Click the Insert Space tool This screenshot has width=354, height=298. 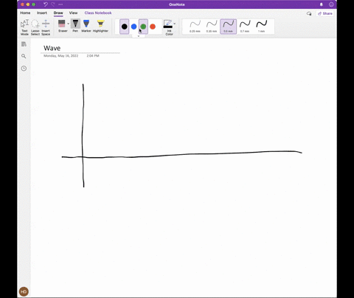[x=46, y=27]
